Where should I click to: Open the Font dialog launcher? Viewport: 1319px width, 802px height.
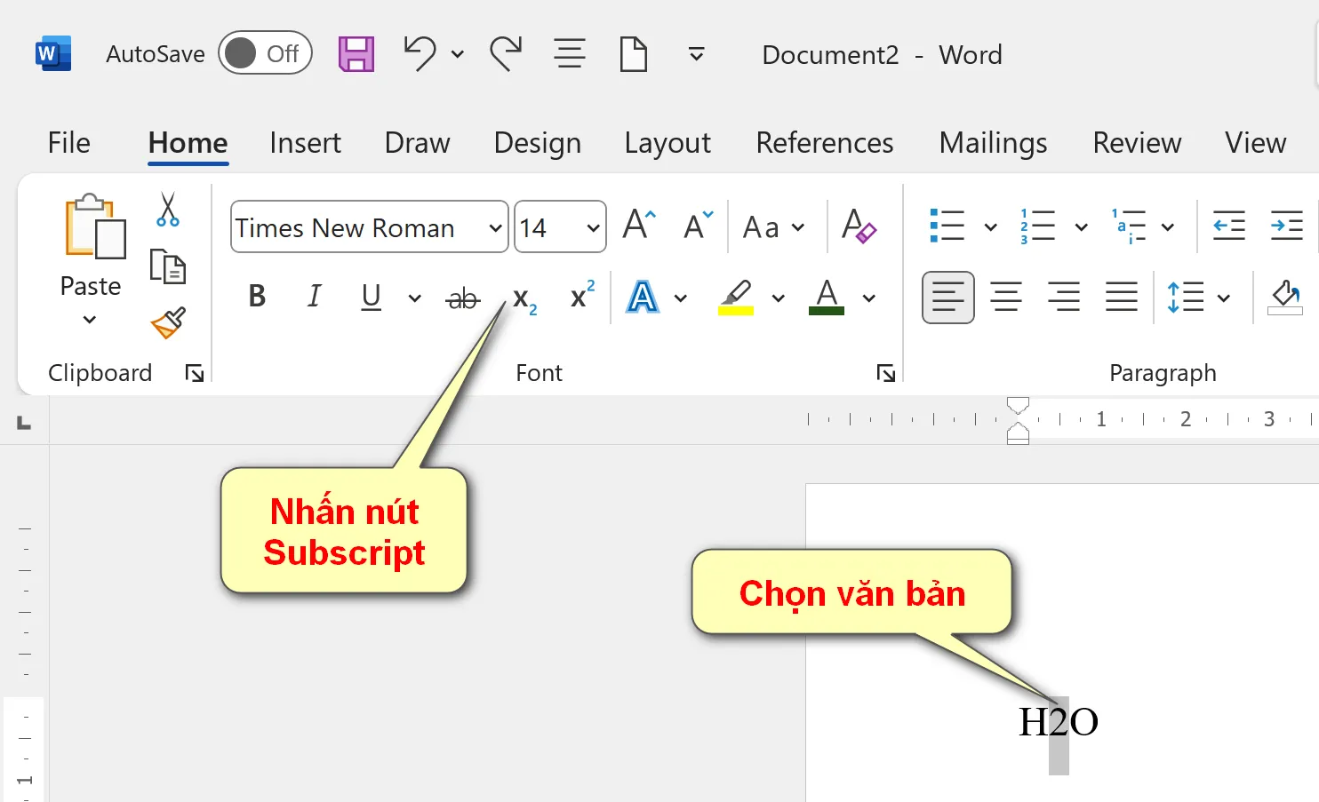pyautogui.click(x=885, y=373)
